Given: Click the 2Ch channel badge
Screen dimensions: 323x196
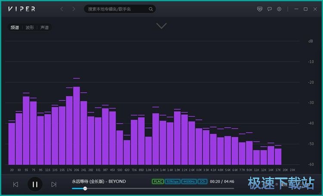Looking at the screenshot, I should click(202, 182).
